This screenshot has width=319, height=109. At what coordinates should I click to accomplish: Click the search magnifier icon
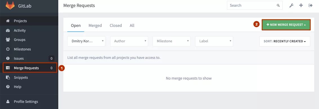click(278, 6)
